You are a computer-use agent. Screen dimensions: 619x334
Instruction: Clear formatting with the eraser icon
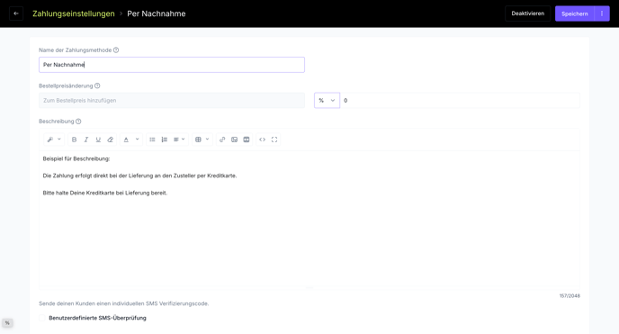[x=111, y=140]
